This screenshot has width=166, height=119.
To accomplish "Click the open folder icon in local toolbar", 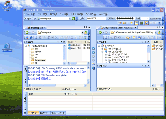I will (x=134, y=38).
